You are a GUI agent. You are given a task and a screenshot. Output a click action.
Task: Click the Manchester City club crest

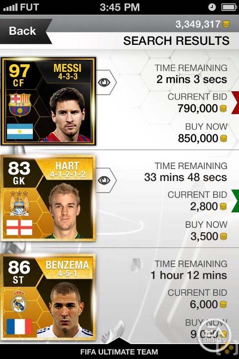19,203
